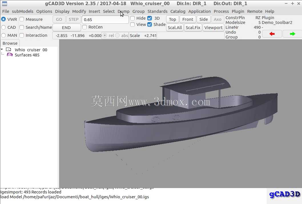This screenshot has width=302, height=204.
Task: Click the Modelsize label
Action: coord(235,23)
